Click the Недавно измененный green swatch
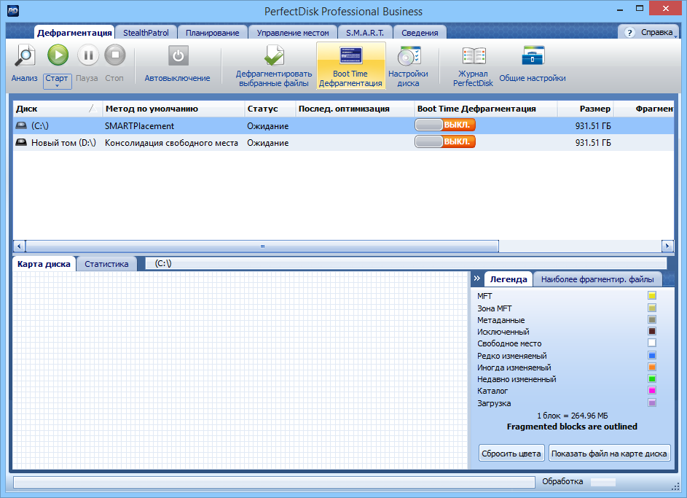Screen dimensions: 687x498 pos(652,378)
